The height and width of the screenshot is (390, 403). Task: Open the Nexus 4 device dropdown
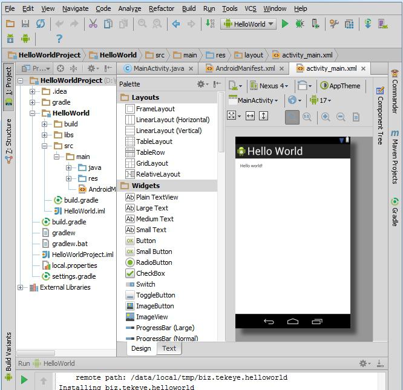tap(269, 86)
